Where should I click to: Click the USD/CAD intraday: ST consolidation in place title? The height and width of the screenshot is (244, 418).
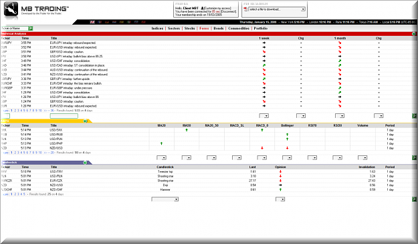[78, 65]
